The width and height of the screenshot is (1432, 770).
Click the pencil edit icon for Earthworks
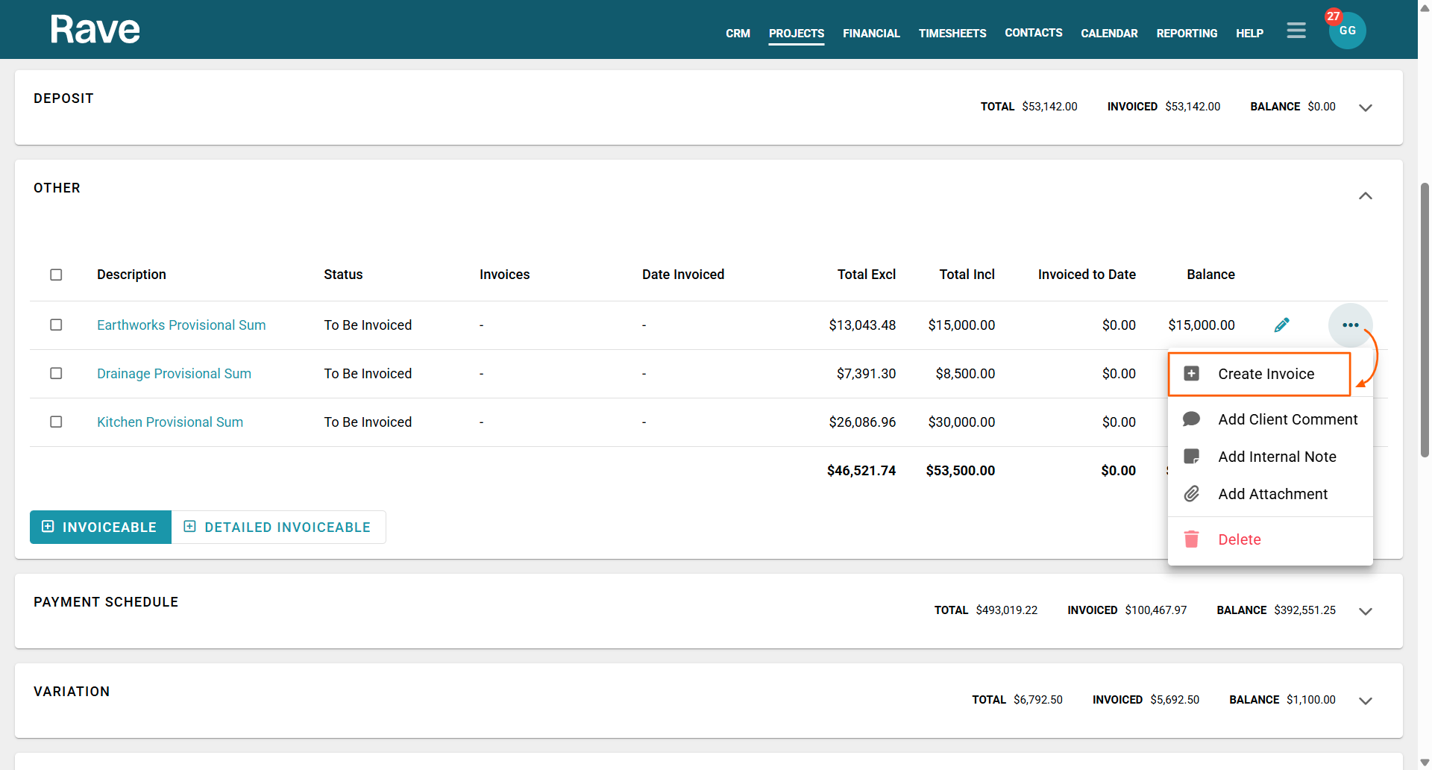click(x=1281, y=325)
